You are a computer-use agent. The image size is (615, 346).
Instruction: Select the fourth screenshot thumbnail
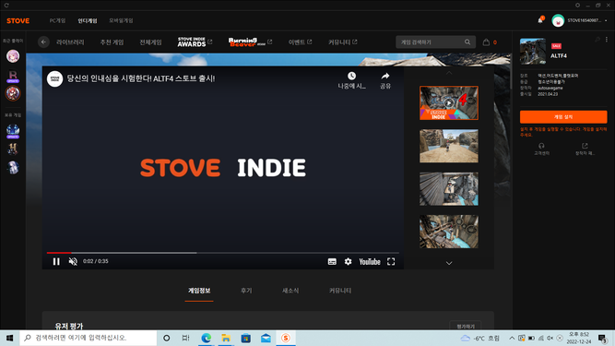click(449, 232)
